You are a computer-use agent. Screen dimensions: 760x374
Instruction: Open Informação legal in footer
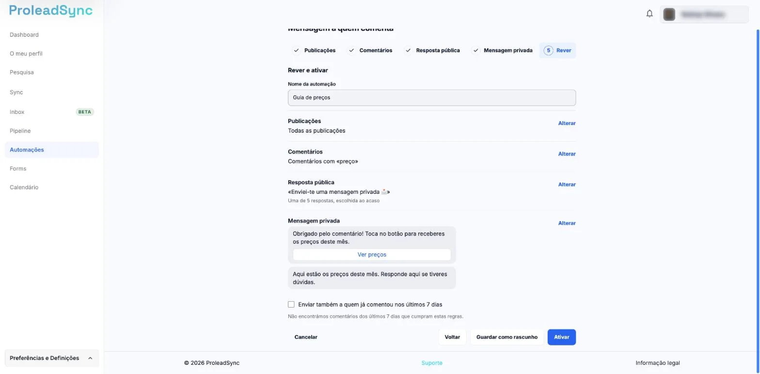coord(658,363)
